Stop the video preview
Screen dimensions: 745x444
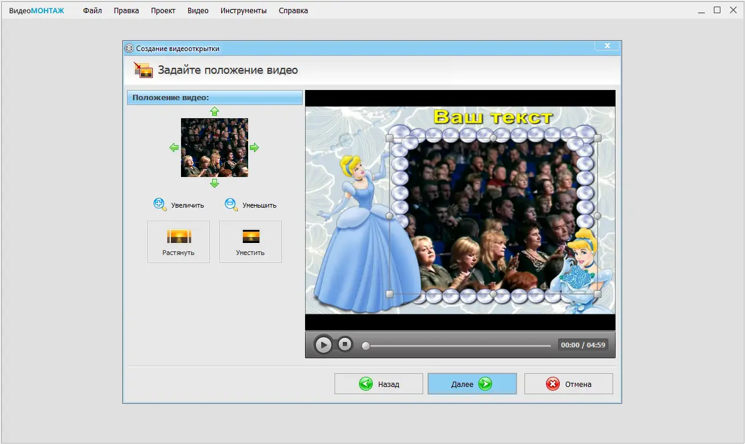click(345, 344)
